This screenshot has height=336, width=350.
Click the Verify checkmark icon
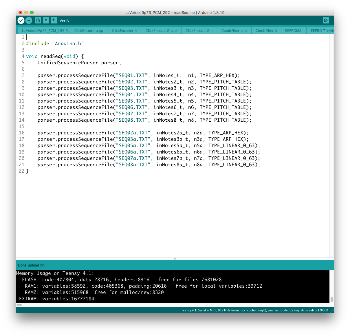pos(21,20)
